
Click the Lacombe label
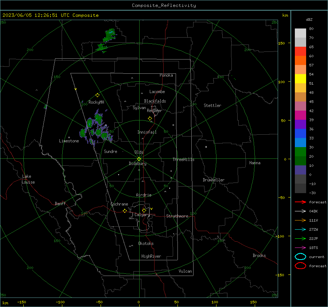click(x=157, y=92)
